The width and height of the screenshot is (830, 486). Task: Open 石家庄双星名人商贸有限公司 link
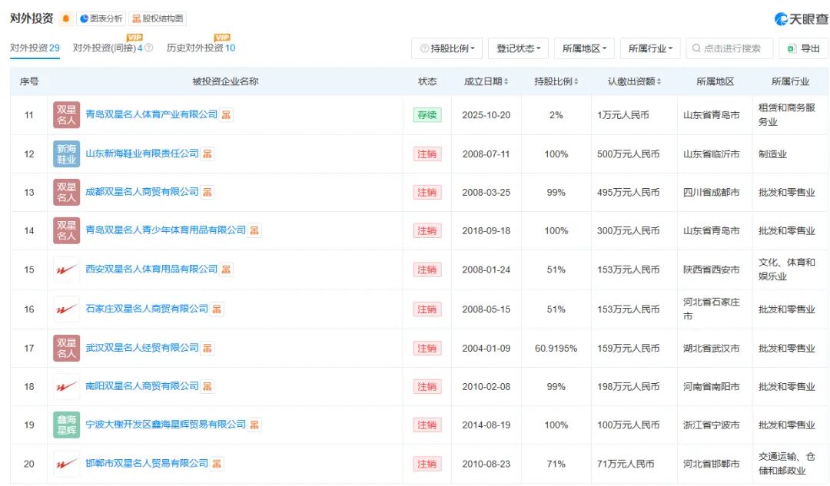point(147,309)
